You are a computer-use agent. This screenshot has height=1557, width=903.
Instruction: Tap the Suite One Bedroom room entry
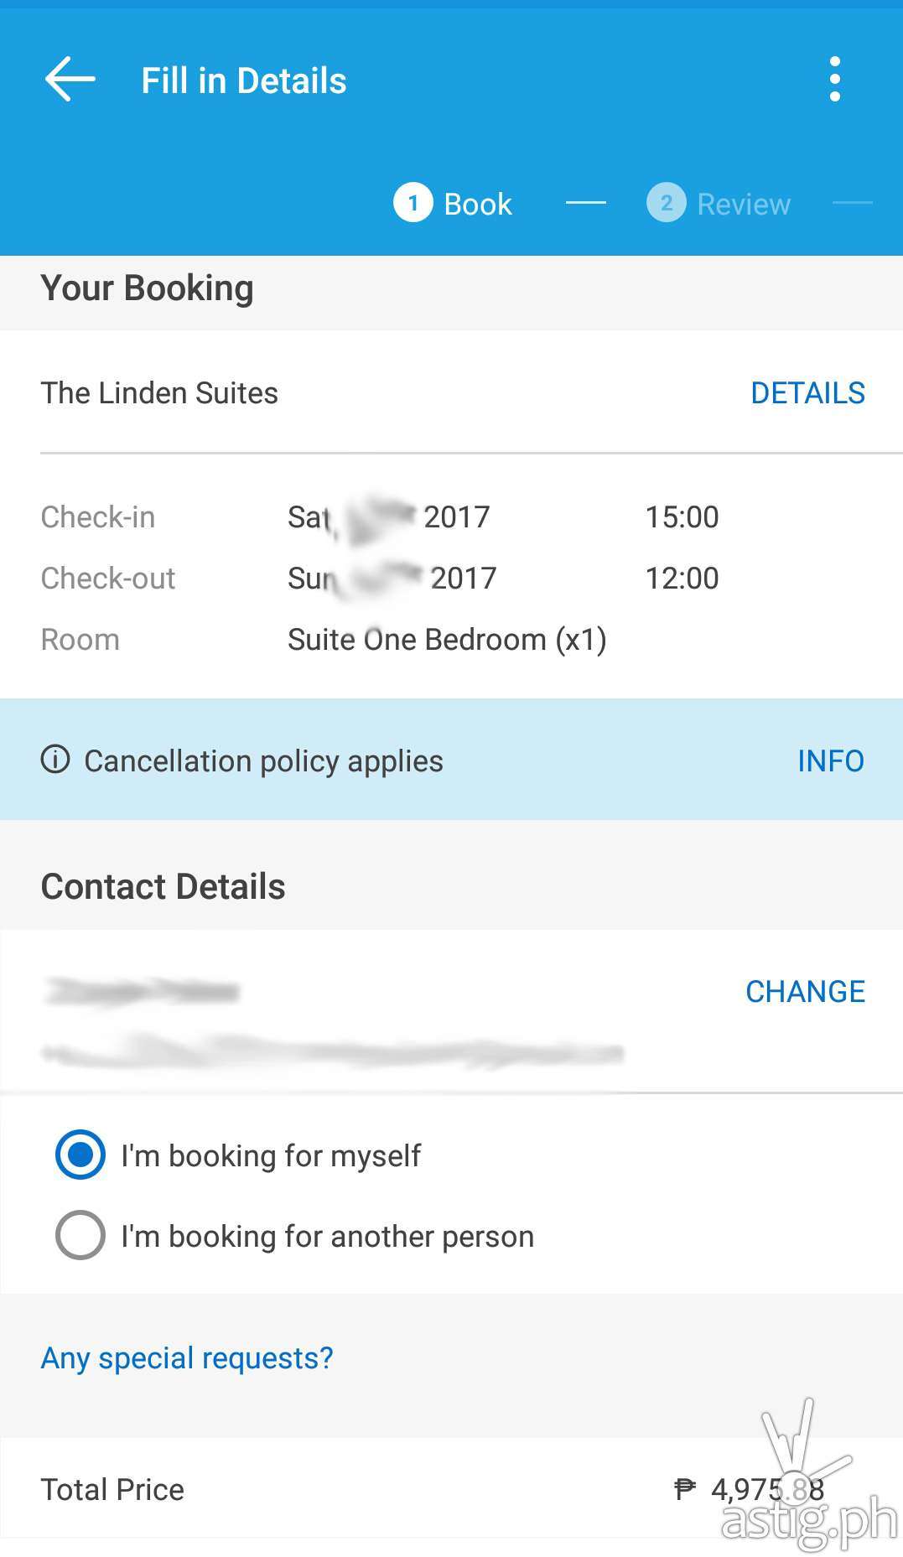click(446, 640)
